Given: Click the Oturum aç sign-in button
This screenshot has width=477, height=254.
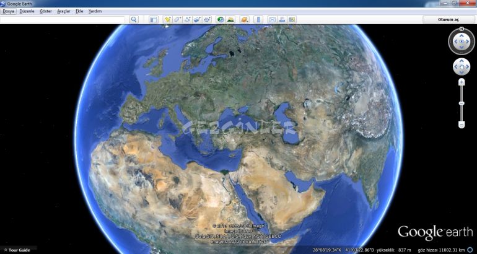Looking at the screenshot, I should point(449,19).
